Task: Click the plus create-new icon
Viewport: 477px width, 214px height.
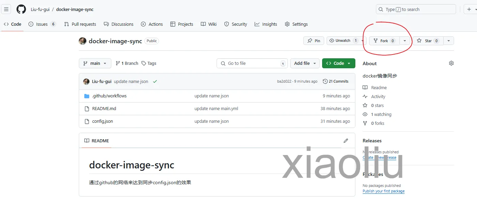Action: pyautogui.click(x=469, y=9)
